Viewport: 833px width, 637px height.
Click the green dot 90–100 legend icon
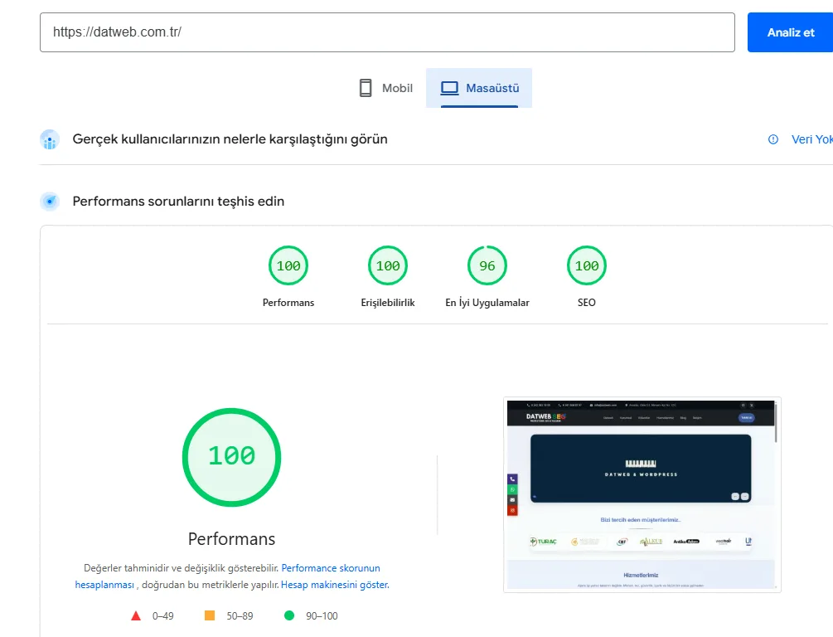point(289,615)
